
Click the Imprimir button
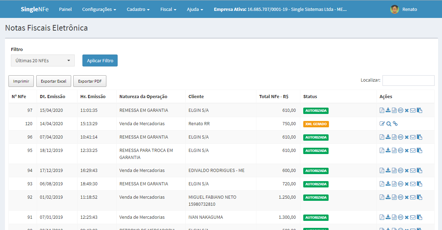pos(21,81)
